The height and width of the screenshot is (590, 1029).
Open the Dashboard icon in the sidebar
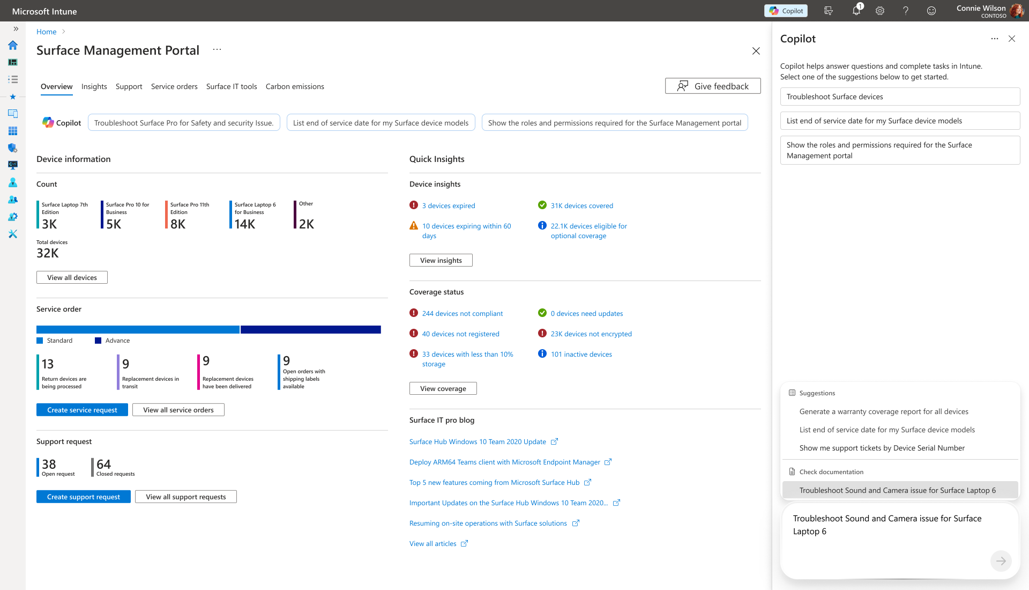(x=13, y=62)
